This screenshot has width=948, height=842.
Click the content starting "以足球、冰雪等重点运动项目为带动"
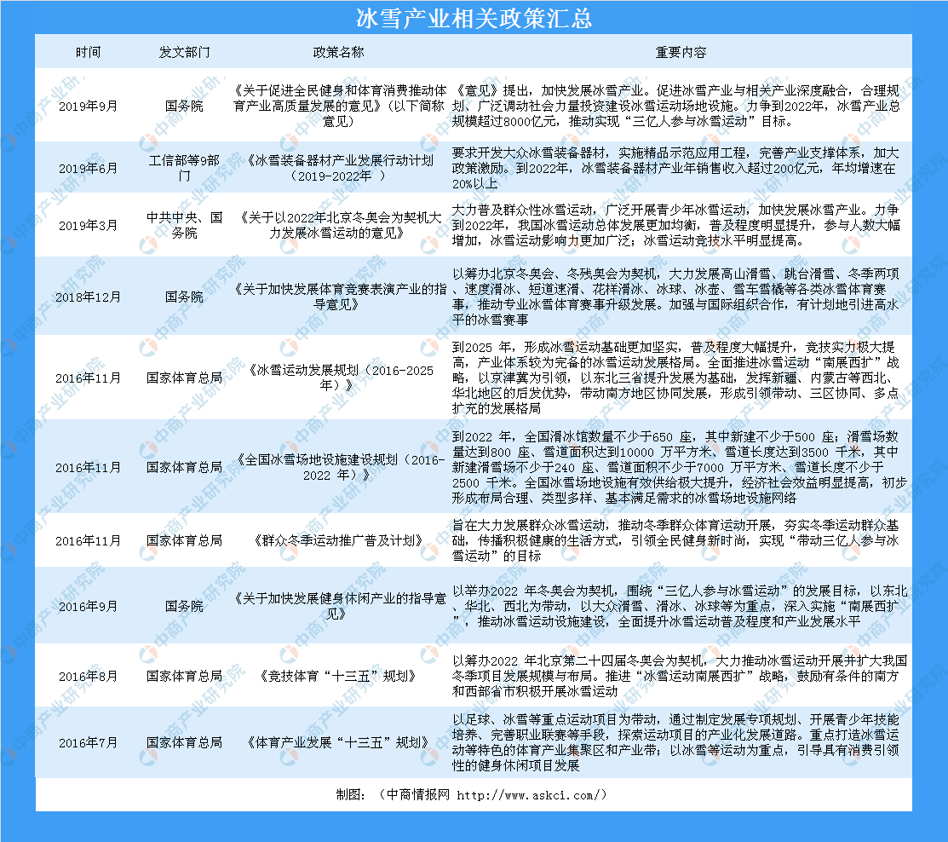click(676, 743)
